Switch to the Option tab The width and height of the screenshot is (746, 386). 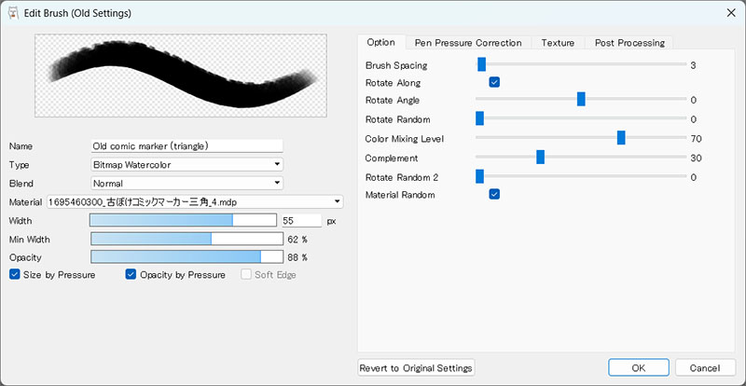pyautogui.click(x=381, y=42)
